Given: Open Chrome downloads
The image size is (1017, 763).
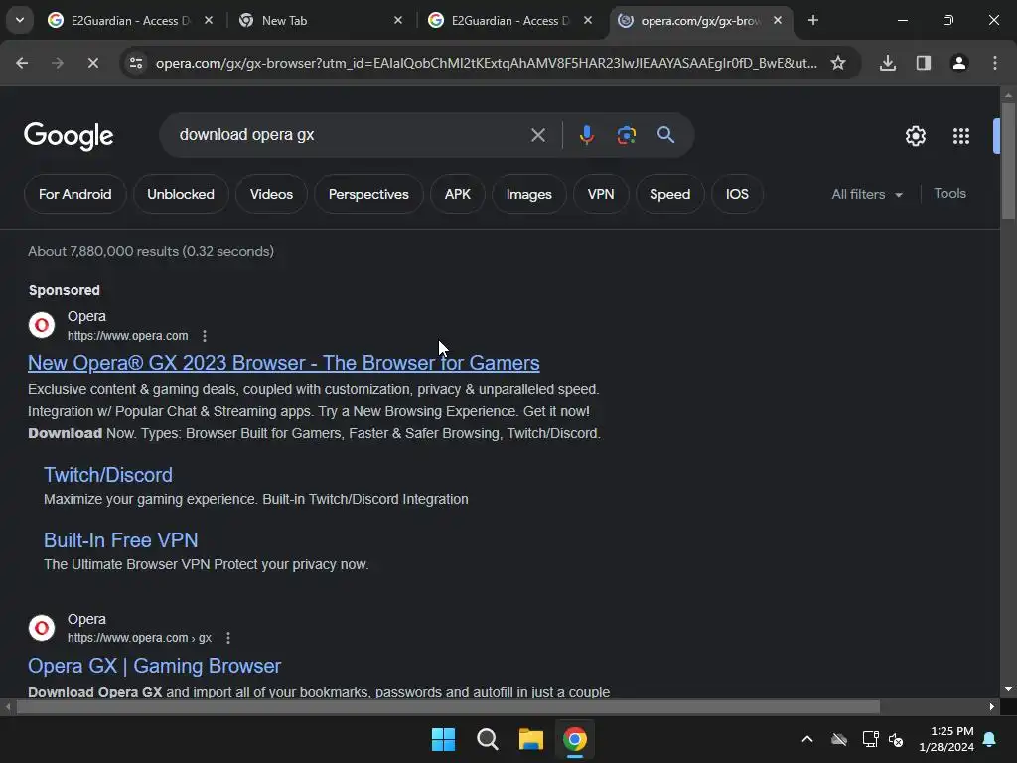Looking at the screenshot, I should tap(888, 63).
